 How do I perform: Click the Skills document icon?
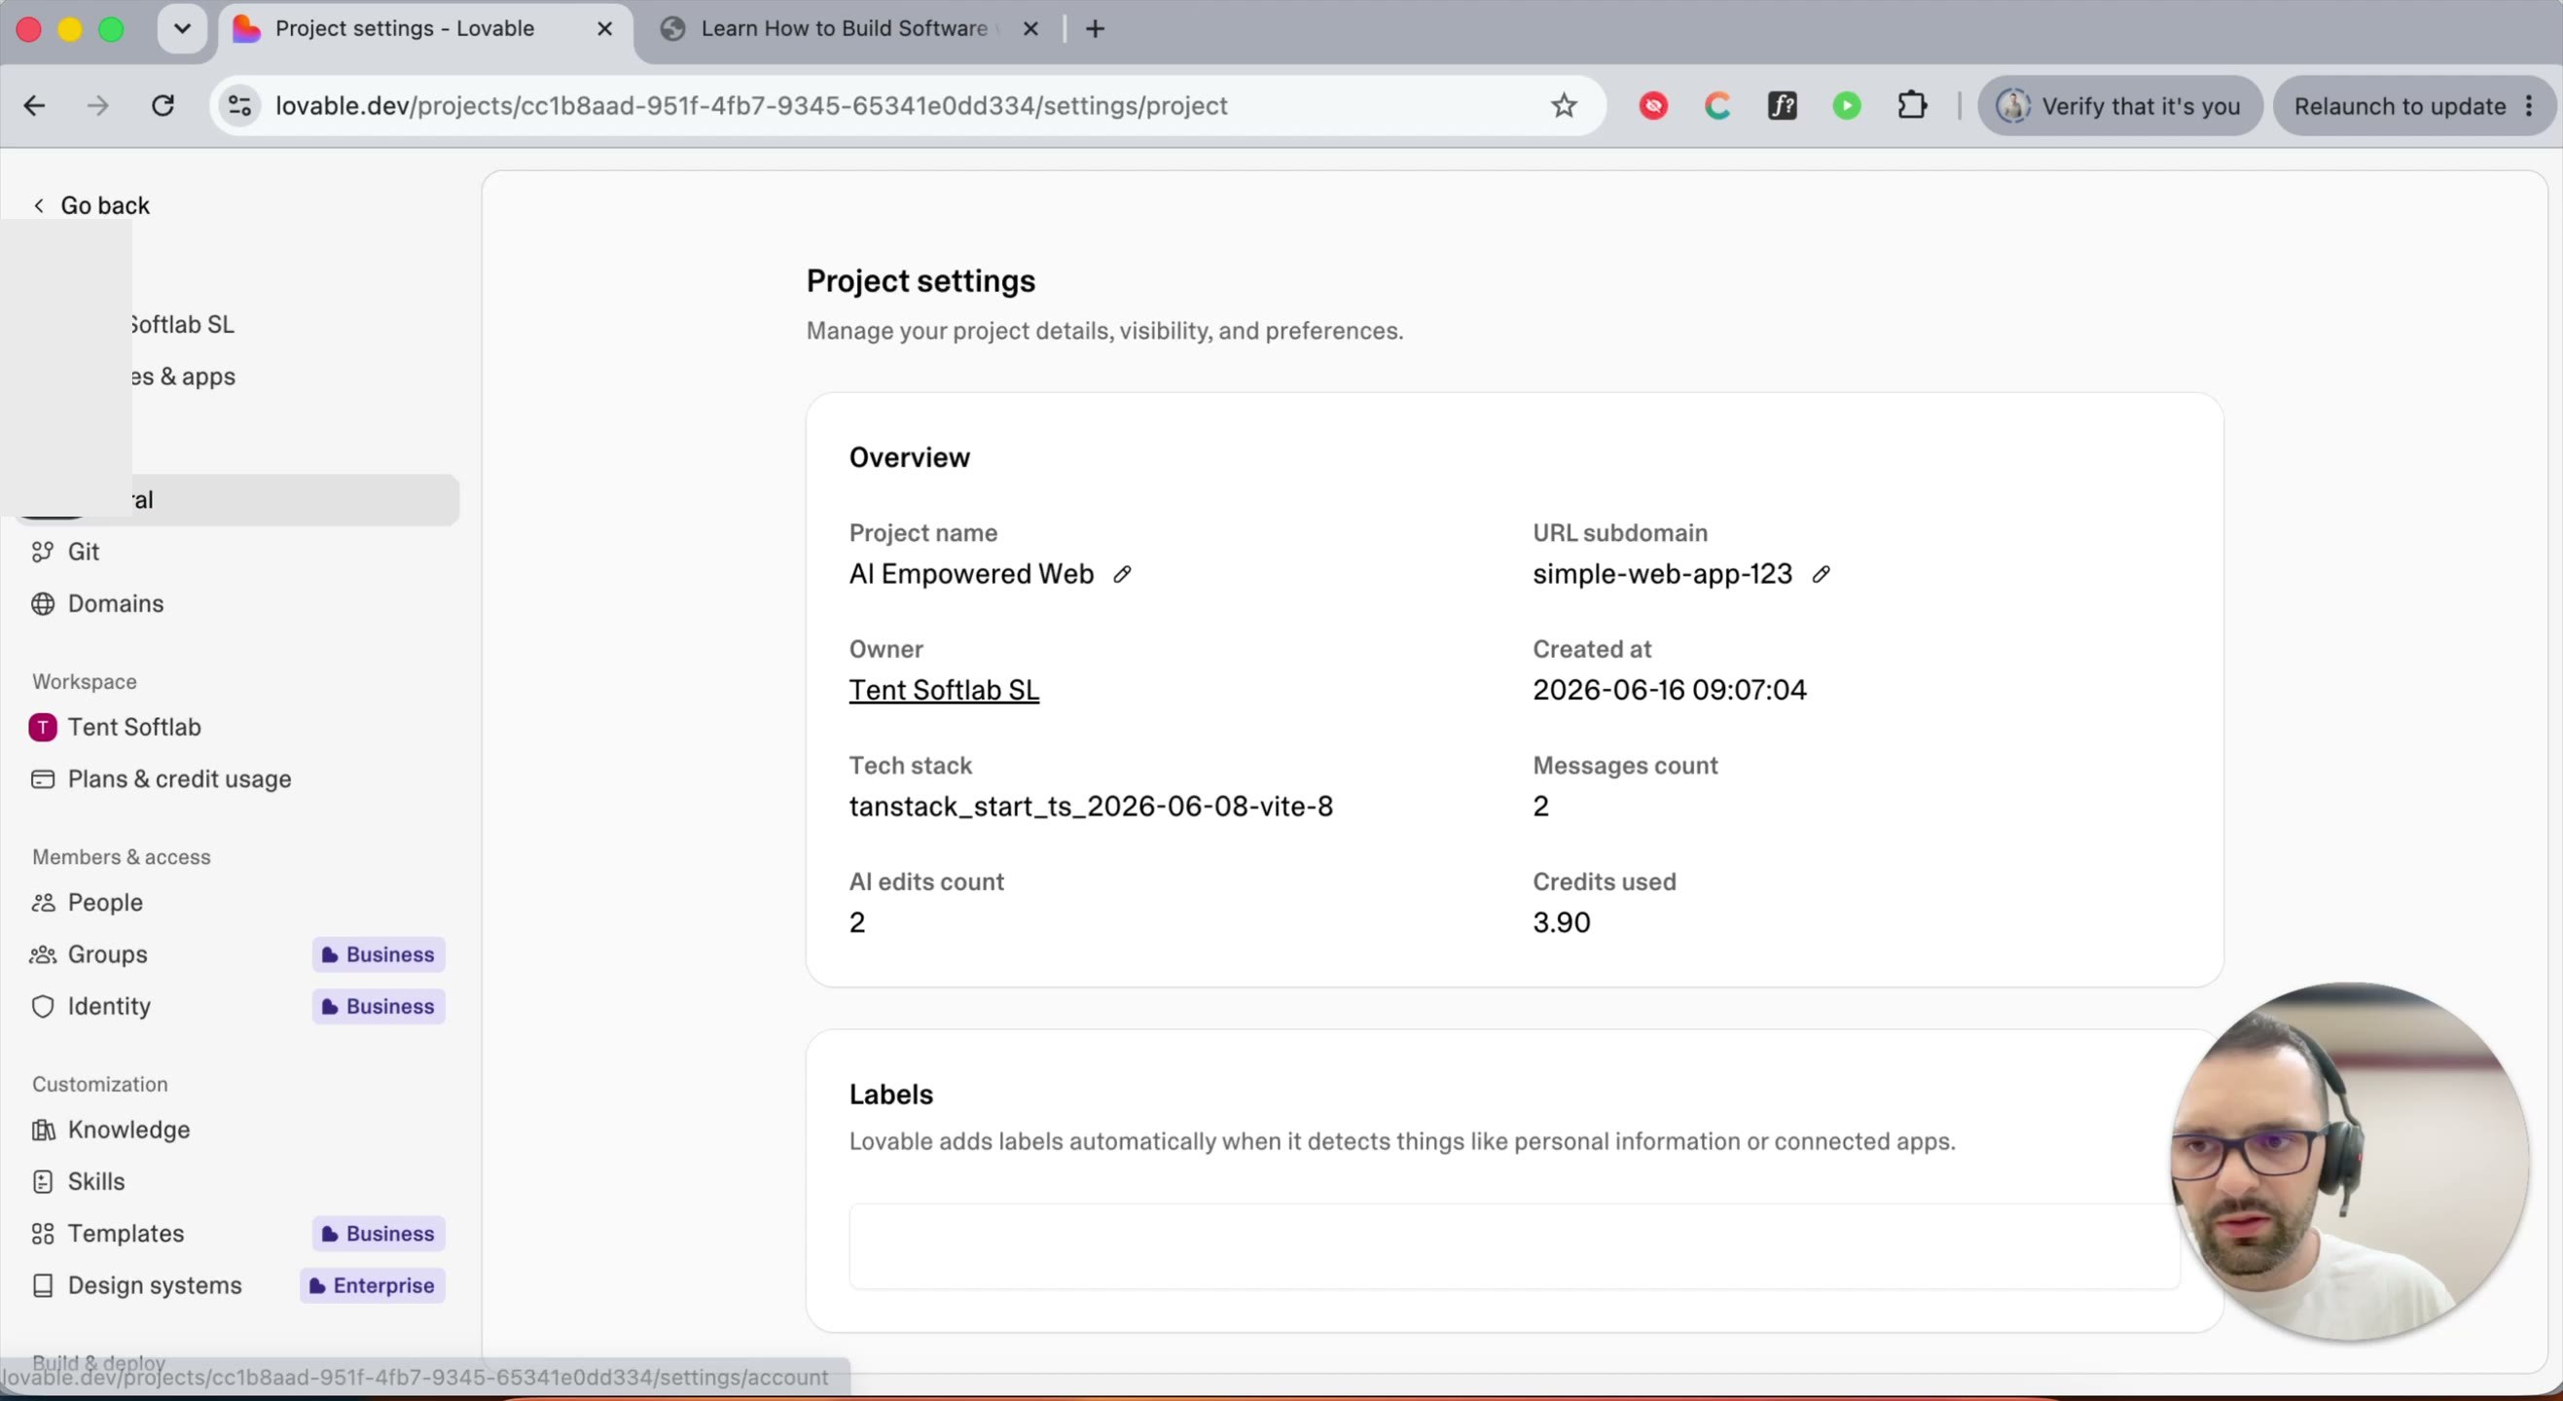pyautogui.click(x=42, y=1181)
